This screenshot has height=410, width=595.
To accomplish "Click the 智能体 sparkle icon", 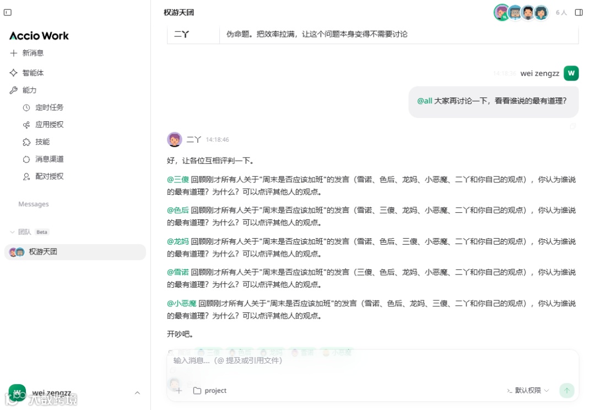I will tap(14, 73).
